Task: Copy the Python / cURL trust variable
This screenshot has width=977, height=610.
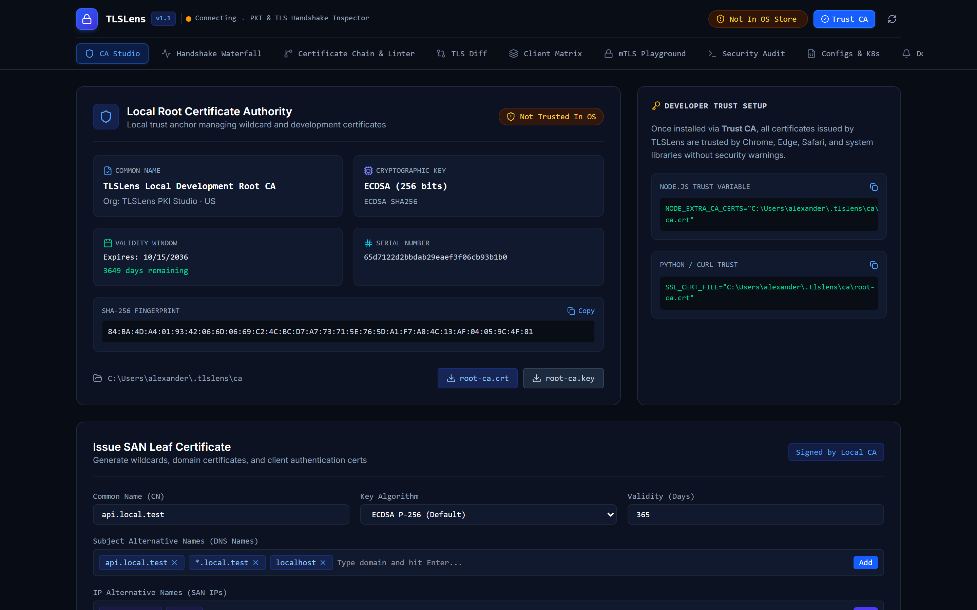Action: coord(874,265)
